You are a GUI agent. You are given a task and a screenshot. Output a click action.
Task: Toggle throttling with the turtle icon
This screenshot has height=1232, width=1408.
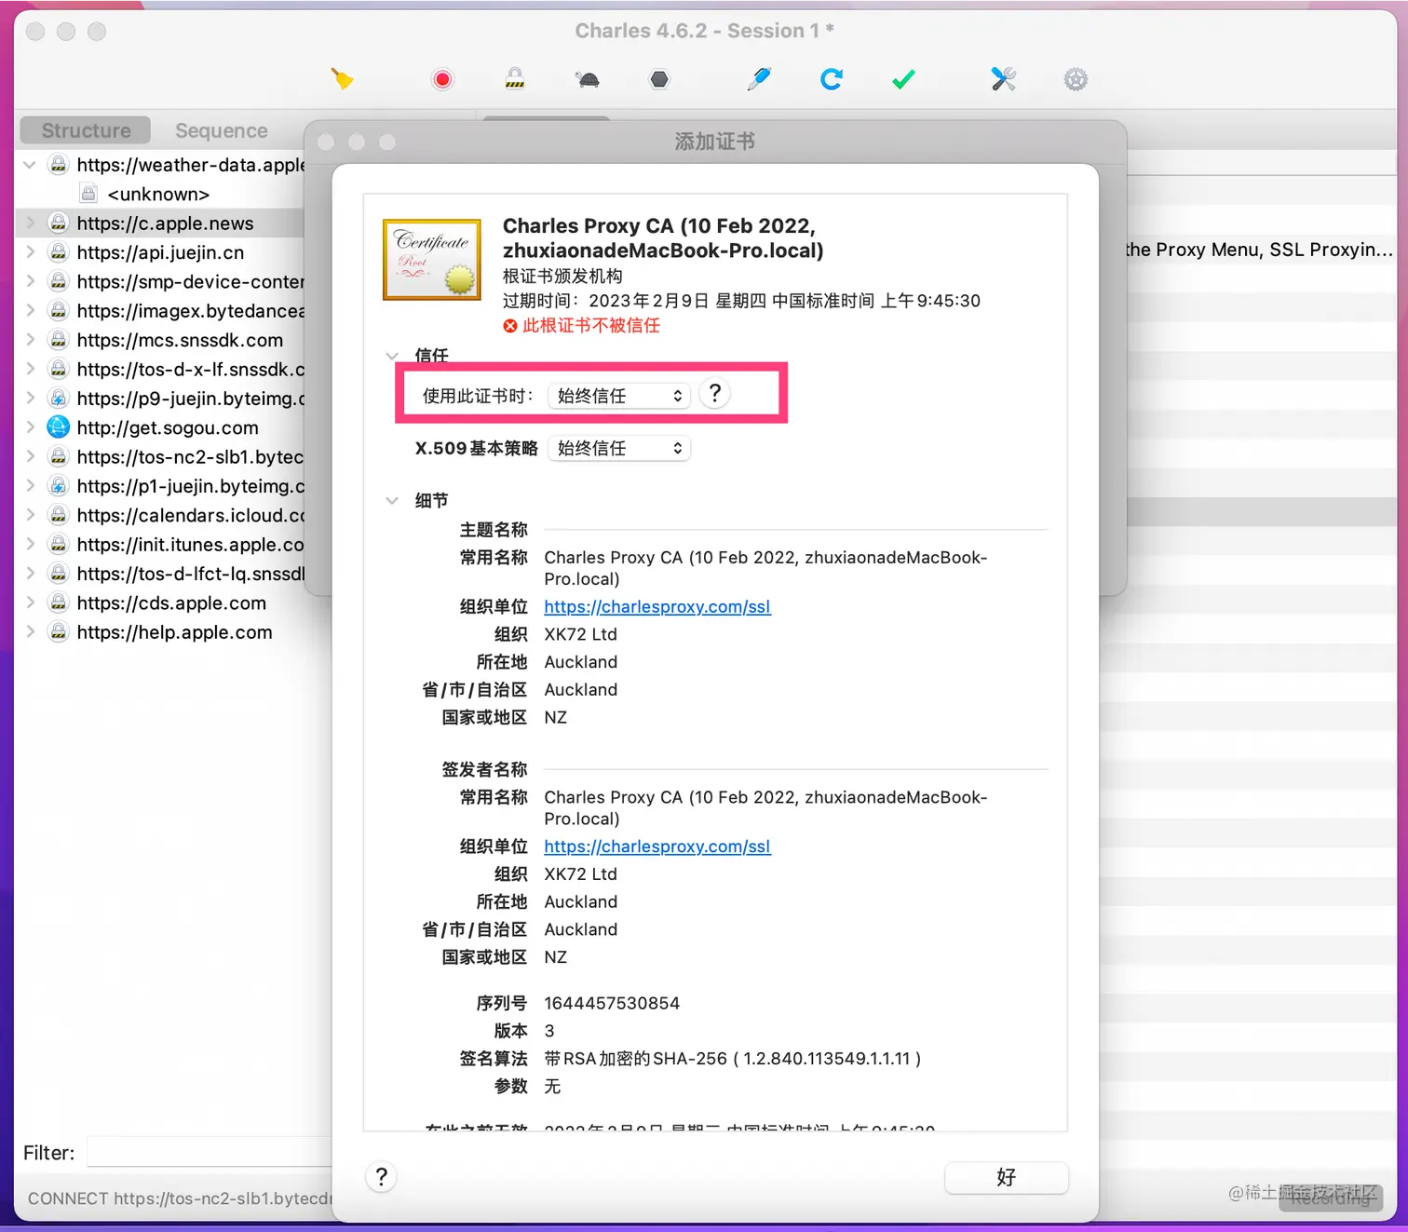coord(588,79)
